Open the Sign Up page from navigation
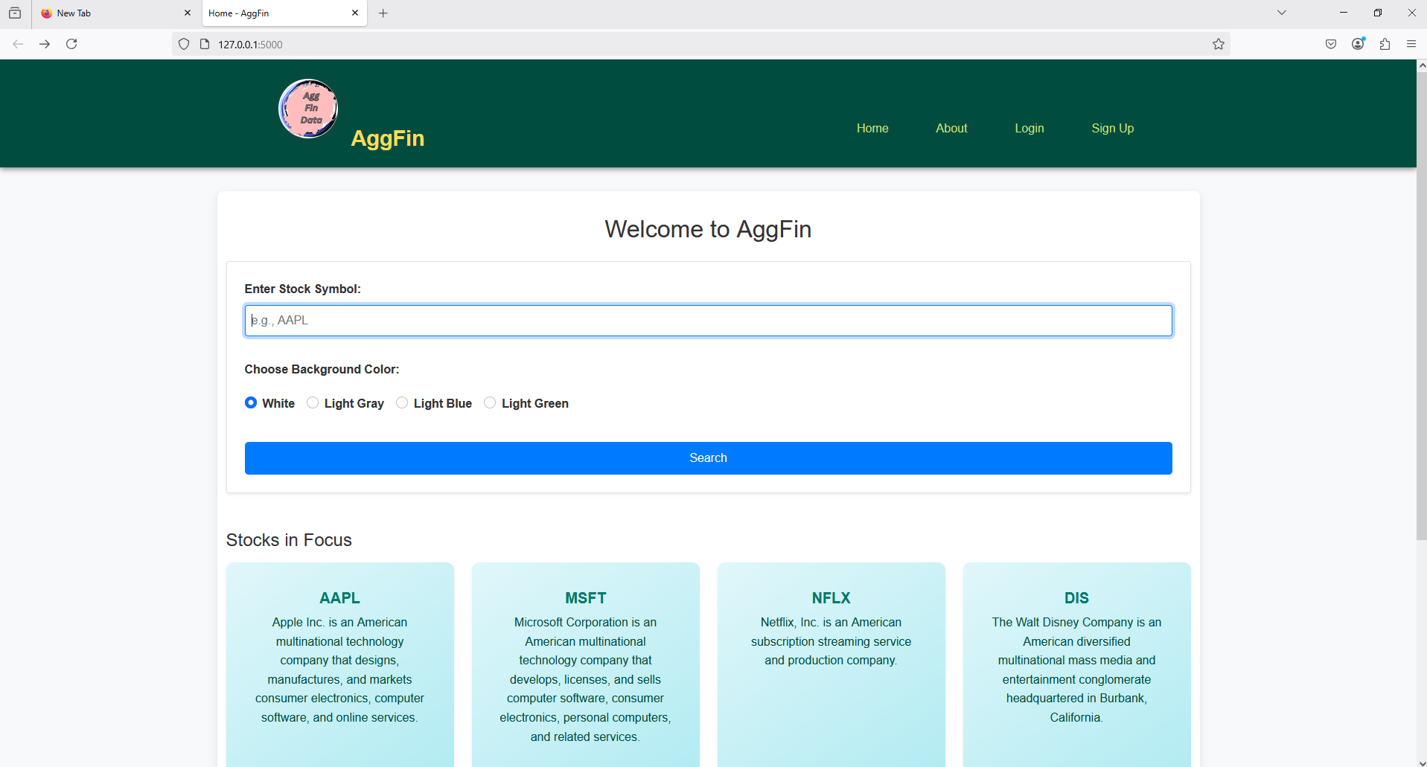This screenshot has height=767, width=1427. (x=1113, y=128)
